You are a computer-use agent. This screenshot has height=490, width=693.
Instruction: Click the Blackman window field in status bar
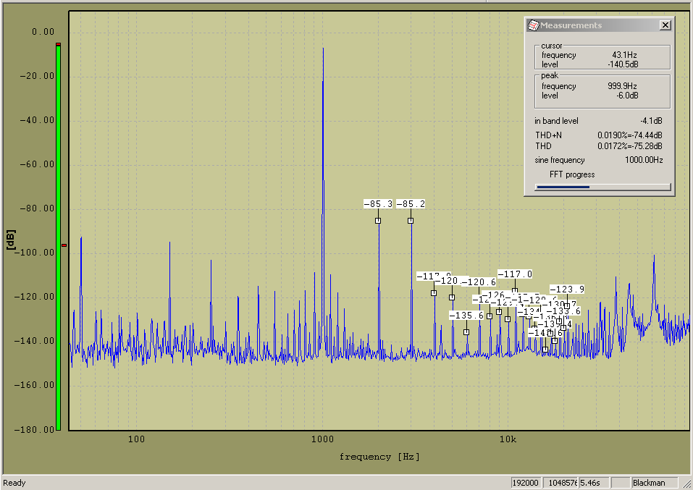click(x=654, y=483)
